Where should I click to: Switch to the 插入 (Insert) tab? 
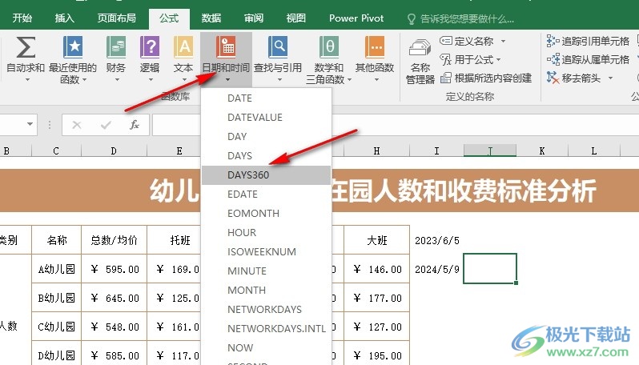[64, 18]
